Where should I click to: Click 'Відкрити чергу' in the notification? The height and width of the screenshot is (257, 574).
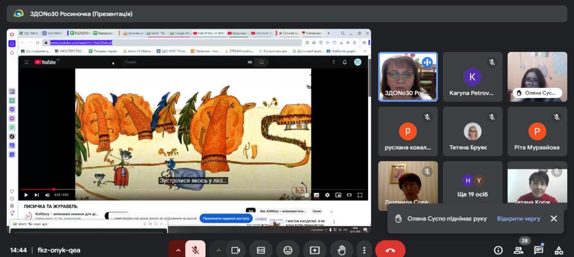click(x=518, y=219)
